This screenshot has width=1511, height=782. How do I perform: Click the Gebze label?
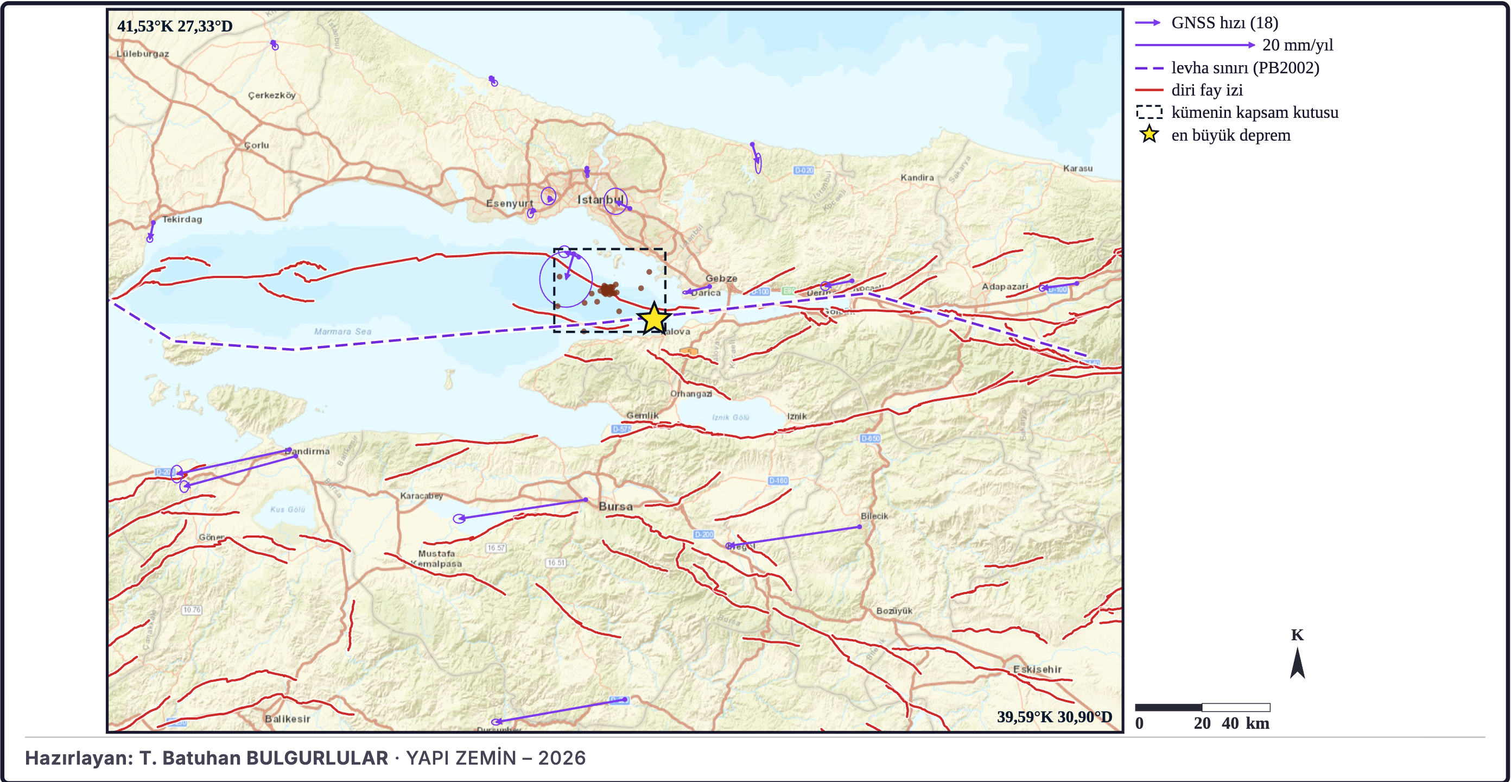(x=721, y=278)
